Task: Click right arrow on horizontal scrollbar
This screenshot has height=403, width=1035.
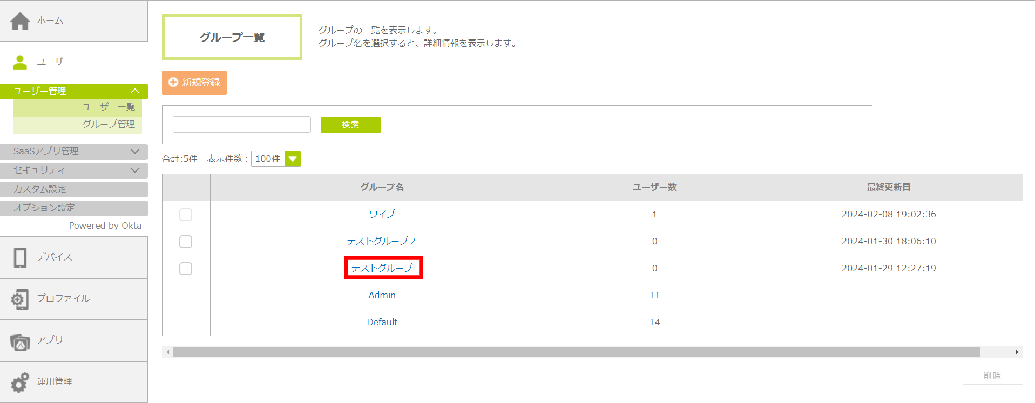Action: (x=1017, y=352)
